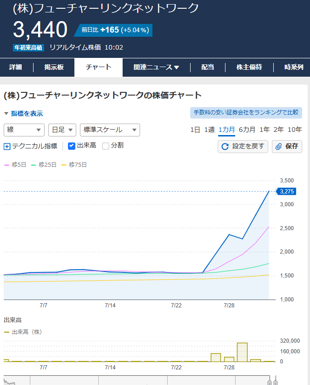Screen dimensions: 310x385
Task: Select the チャート tab
Action: click(x=98, y=67)
